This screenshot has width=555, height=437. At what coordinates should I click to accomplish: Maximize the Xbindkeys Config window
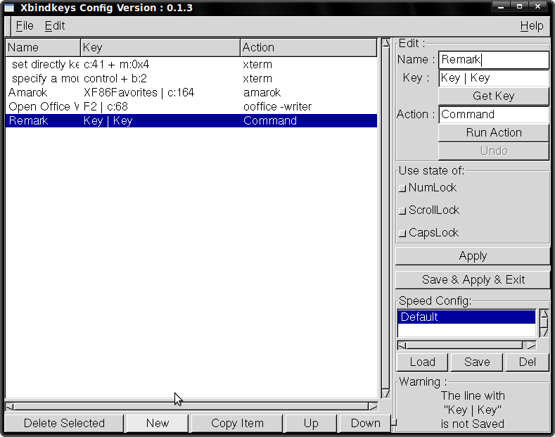click(520, 8)
